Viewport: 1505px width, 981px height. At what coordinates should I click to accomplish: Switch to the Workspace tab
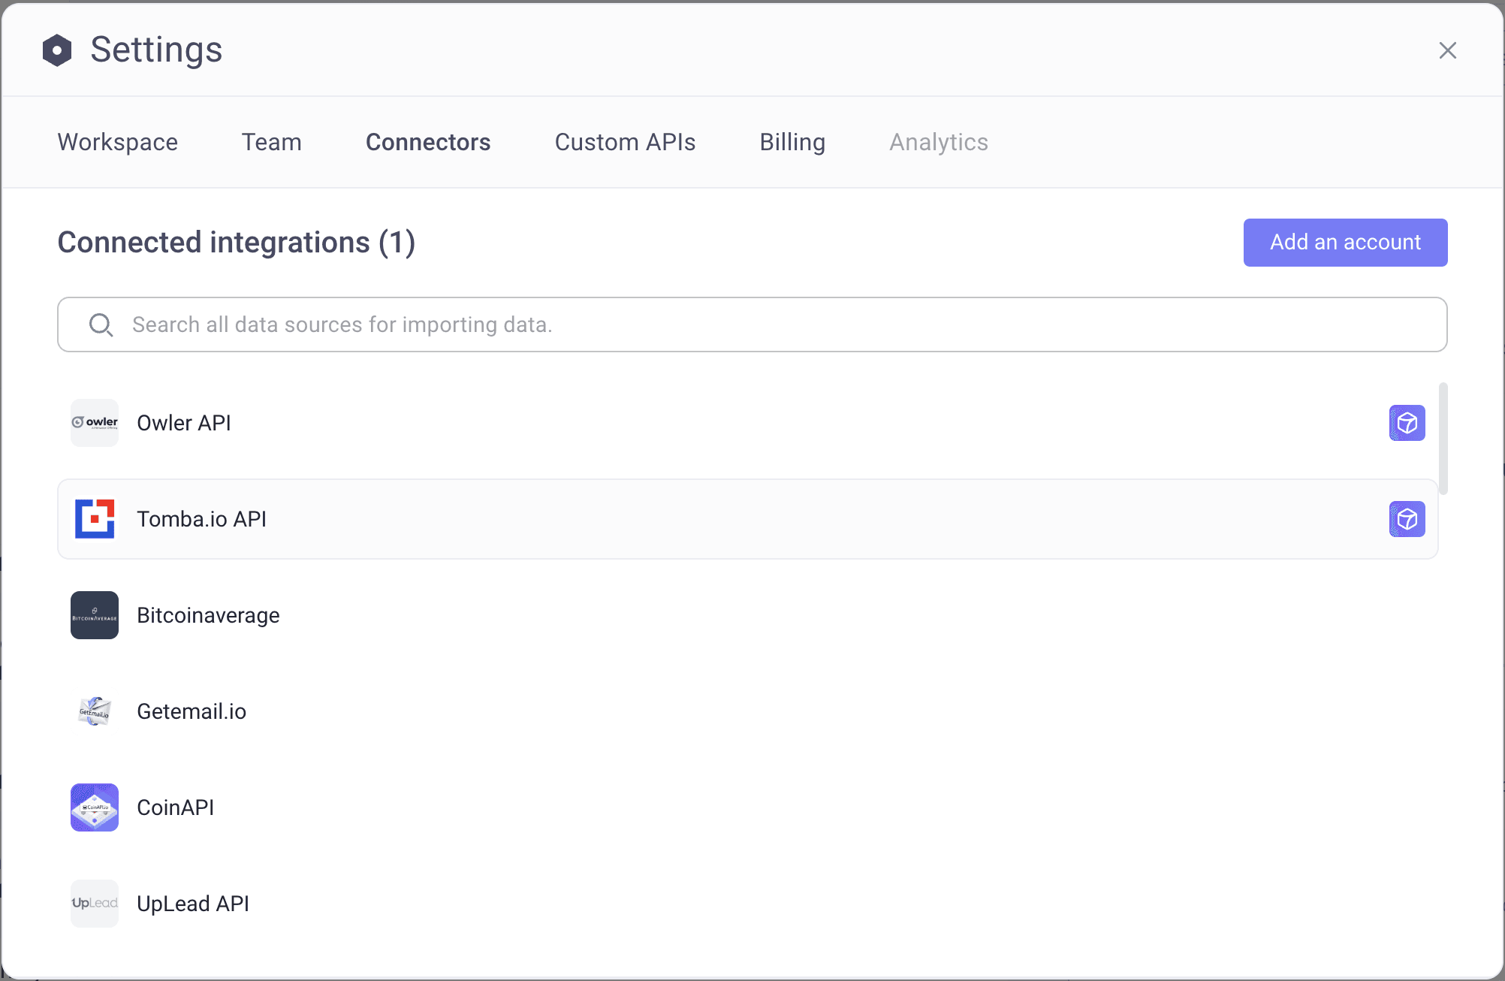coord(117,142)
